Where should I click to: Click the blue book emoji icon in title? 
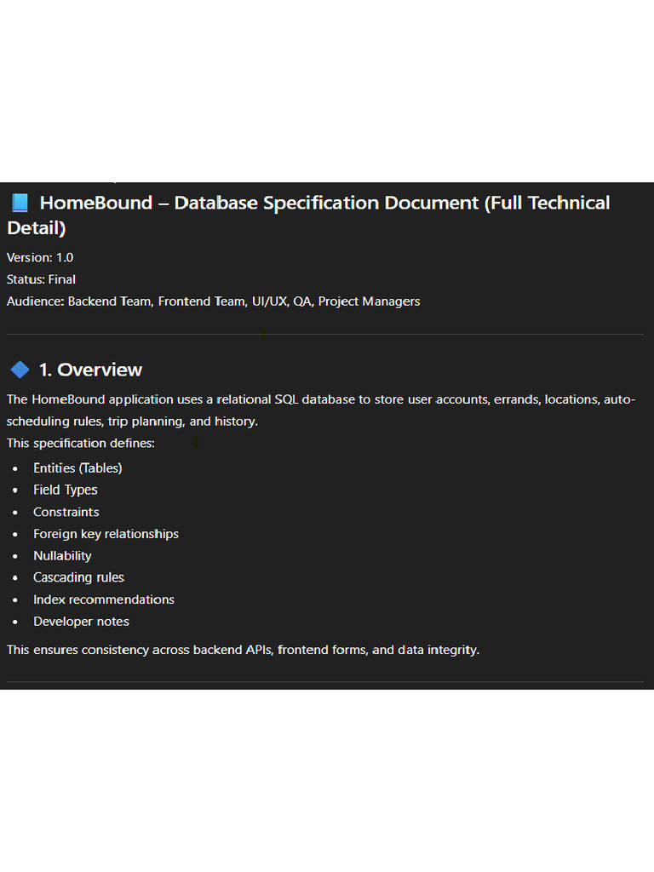(x=20, y=203)
